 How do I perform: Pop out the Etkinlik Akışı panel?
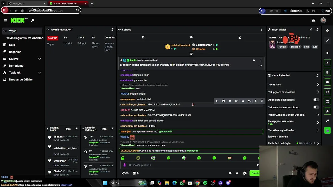tap(76, 129)
